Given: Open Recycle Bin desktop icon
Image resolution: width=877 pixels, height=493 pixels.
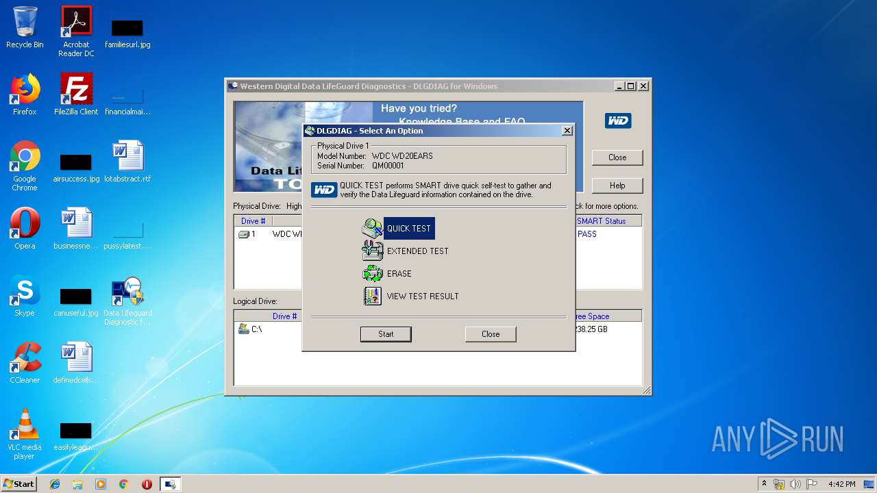Looking at the screenshot, I should click(25, 27).
